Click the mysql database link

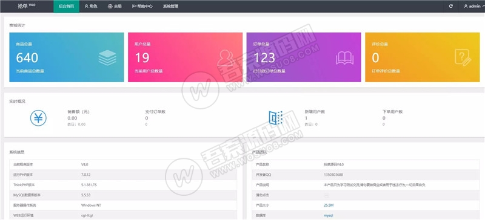pos(329,215)
